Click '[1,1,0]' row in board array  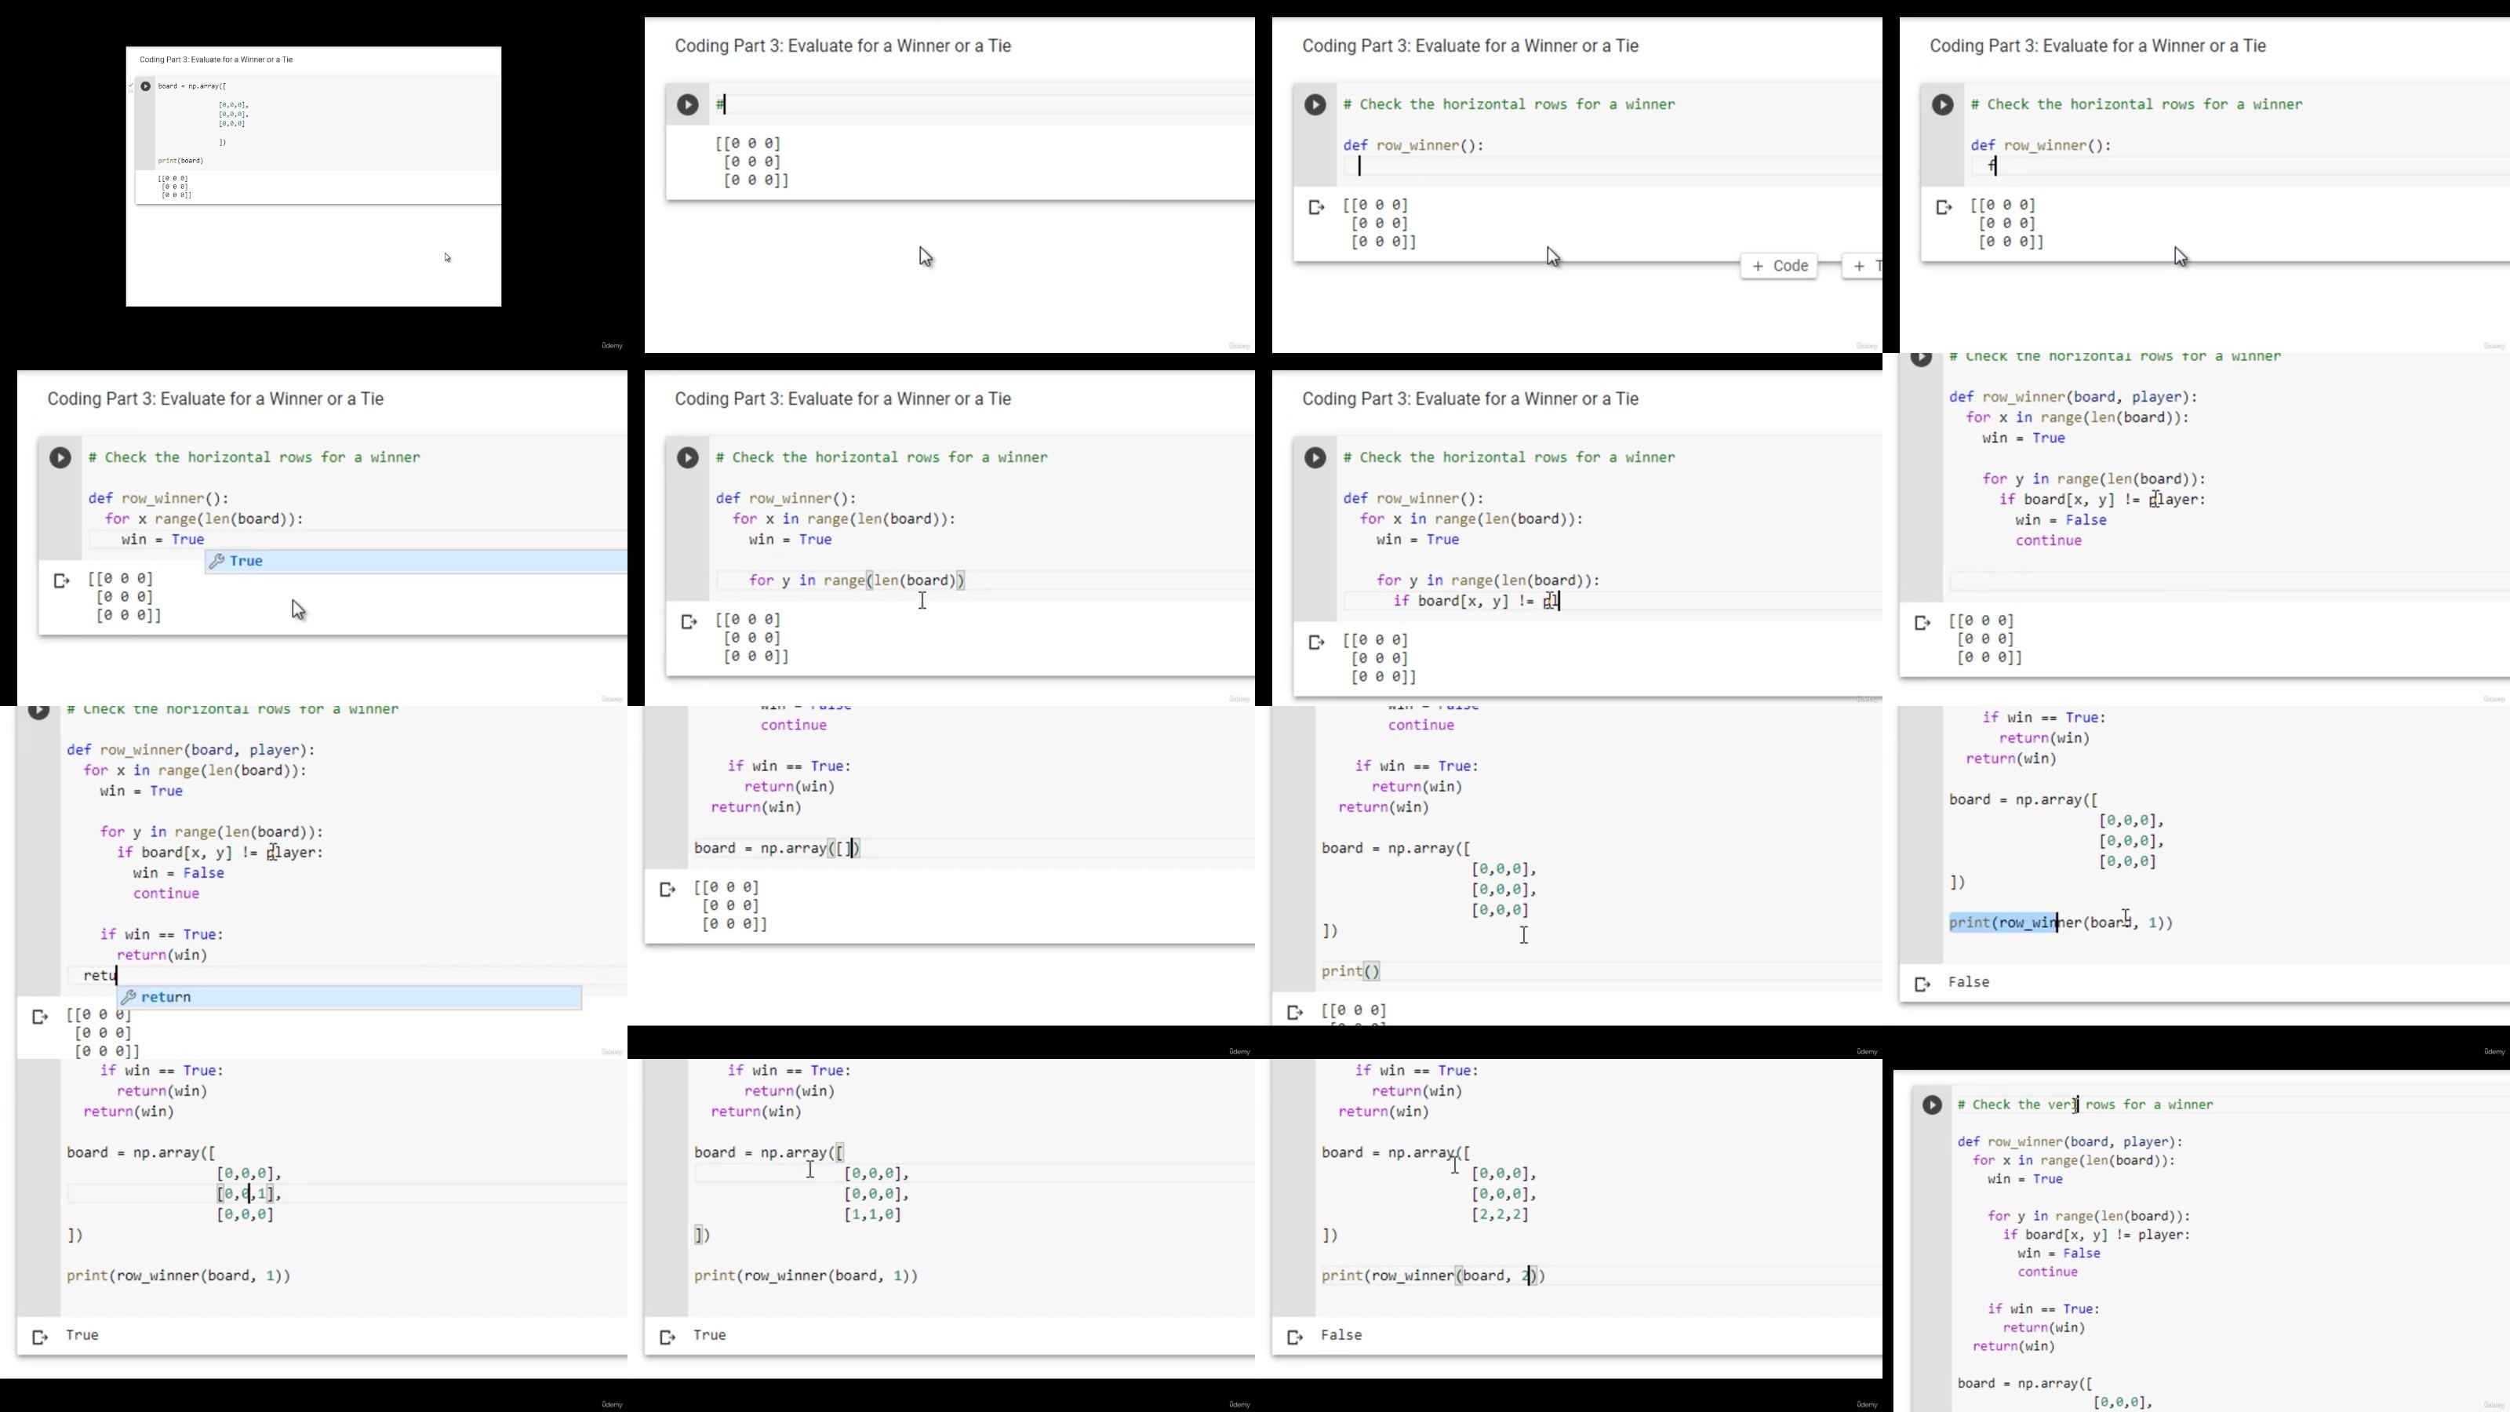[x=873, y=1214]
